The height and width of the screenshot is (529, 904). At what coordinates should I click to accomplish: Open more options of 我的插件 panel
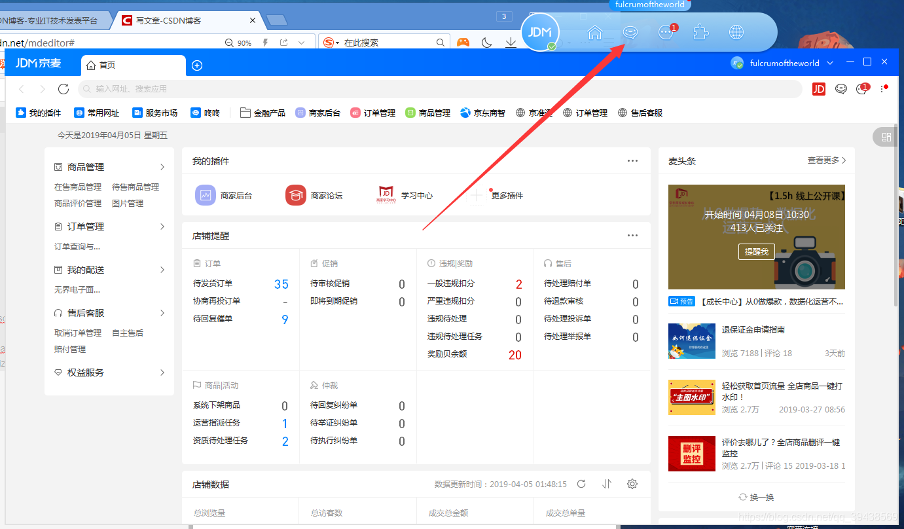632,160
